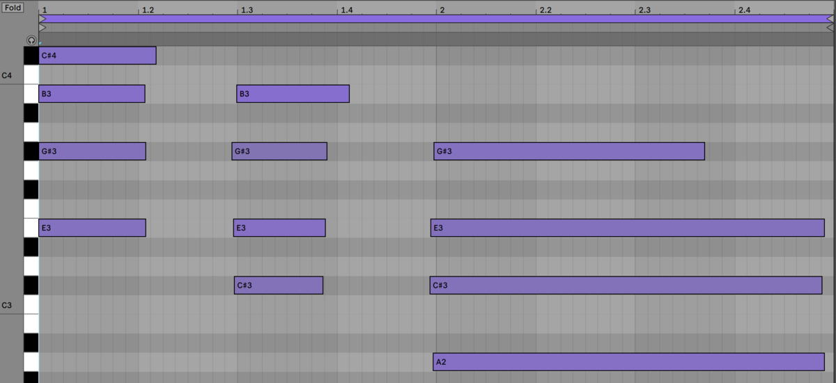
Task: Select the G#3 note starting at bar 1
Action: coord(92,151)
